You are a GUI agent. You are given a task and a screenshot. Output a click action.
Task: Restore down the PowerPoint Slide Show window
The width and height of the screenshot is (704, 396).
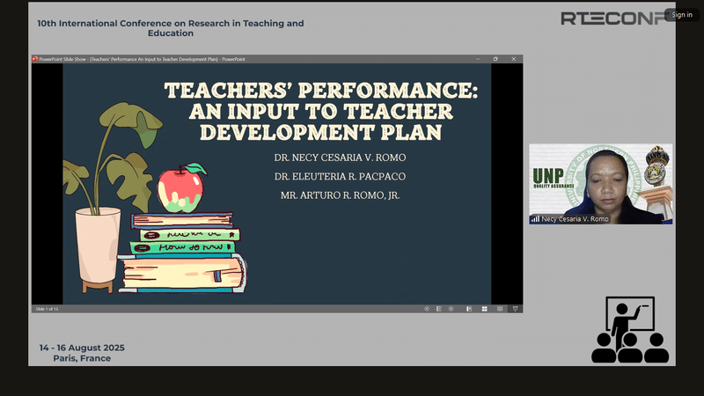495,59
